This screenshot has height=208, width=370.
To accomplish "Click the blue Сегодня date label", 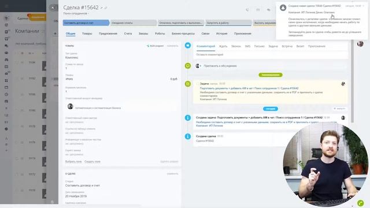I will [271, 109].
